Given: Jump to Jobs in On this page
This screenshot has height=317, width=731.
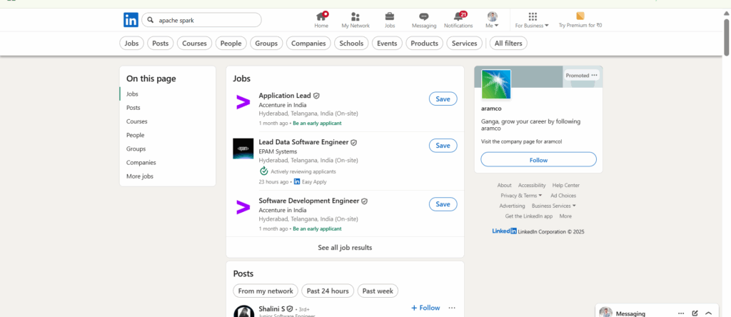Looking at the screenshot, I should (132, 94).
